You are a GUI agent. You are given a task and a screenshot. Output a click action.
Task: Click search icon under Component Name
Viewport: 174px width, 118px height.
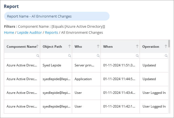[38, 56]
